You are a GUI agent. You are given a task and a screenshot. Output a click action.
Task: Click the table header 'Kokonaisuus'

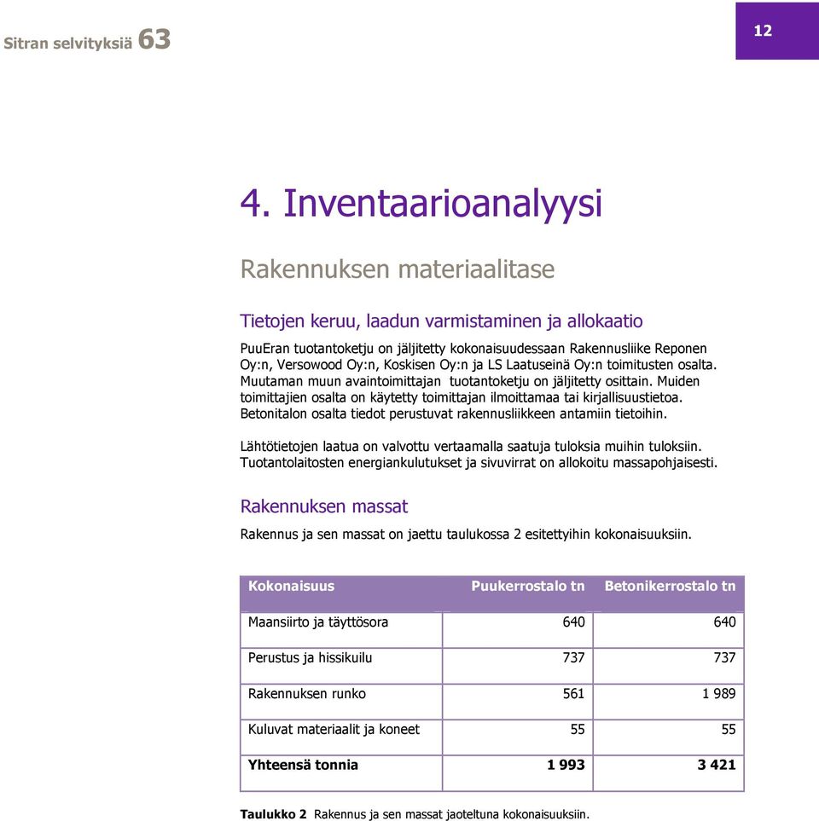point(291,586)
